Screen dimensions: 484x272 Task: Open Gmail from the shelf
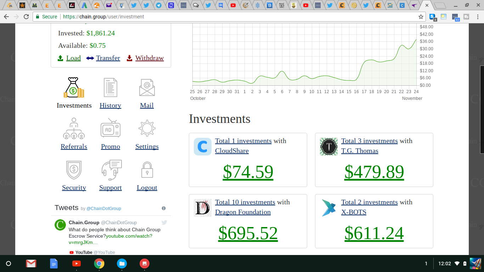pyautogui.click(x=31, y=263)
